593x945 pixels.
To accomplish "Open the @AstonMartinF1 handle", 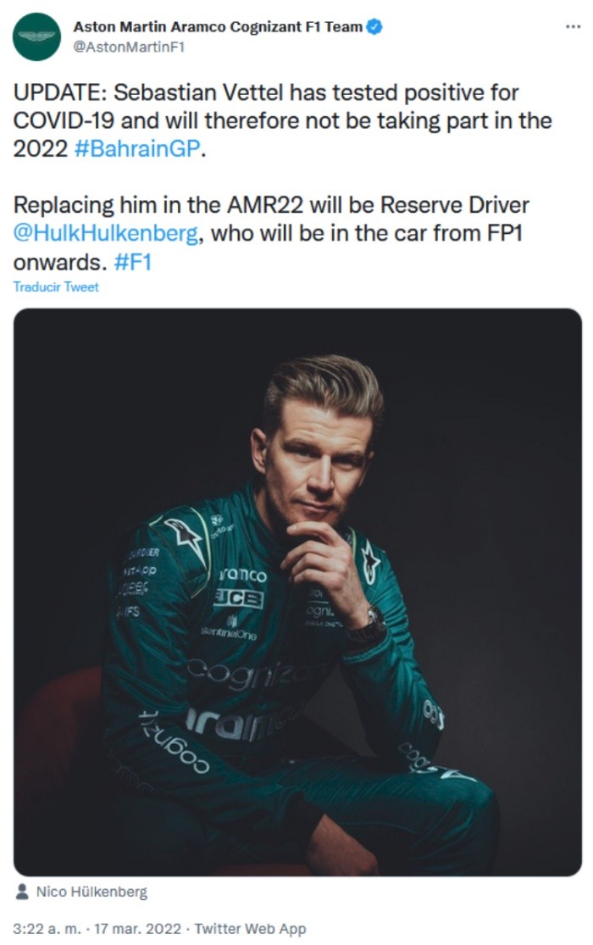I will coord(129,47).
